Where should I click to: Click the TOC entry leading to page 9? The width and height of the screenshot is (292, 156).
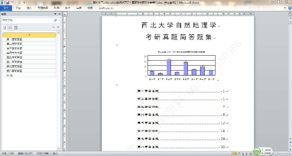(182, 115)
